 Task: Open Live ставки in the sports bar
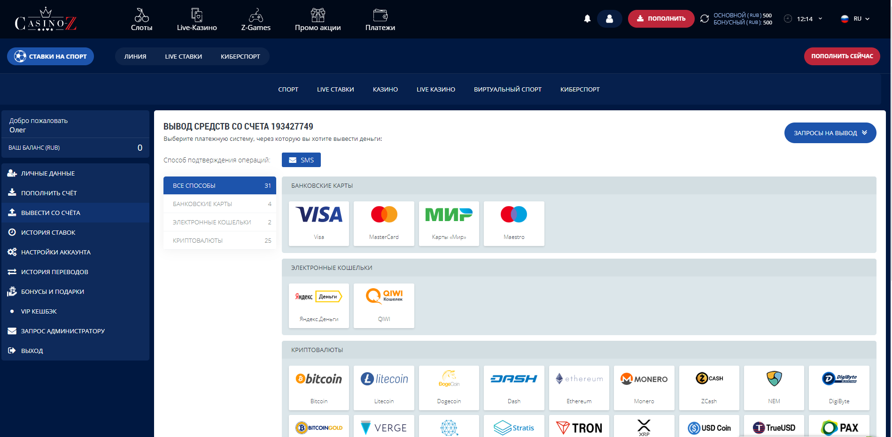tap(184, 56)
